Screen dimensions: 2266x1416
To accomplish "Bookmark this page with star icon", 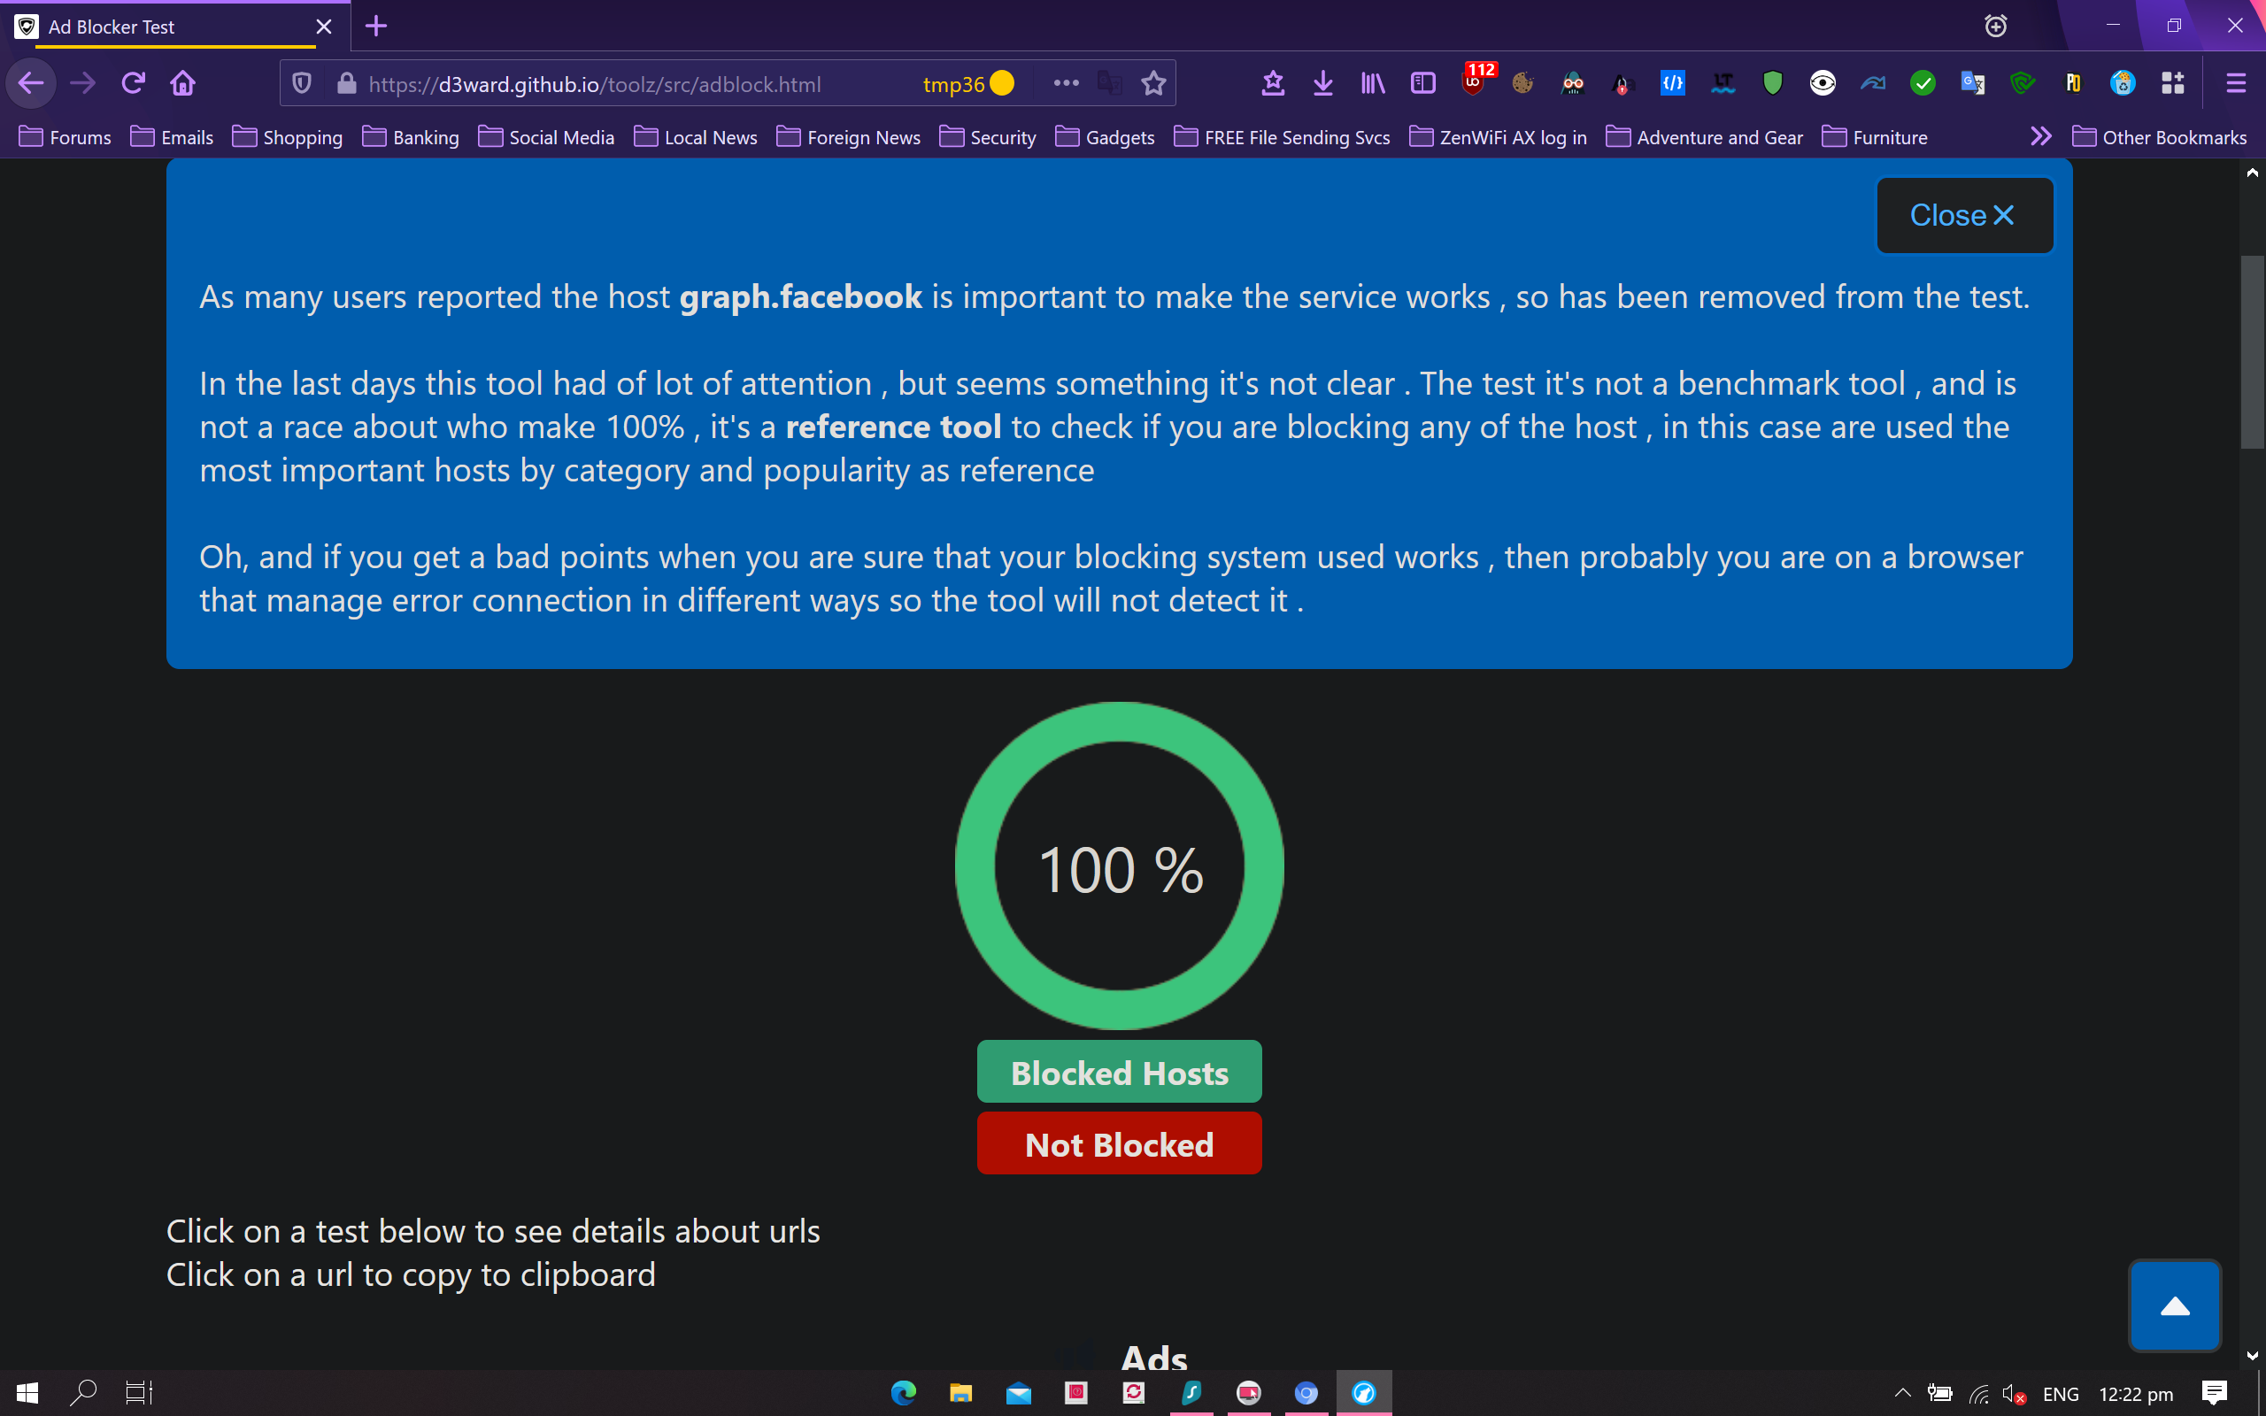I will coord(1153,83).
